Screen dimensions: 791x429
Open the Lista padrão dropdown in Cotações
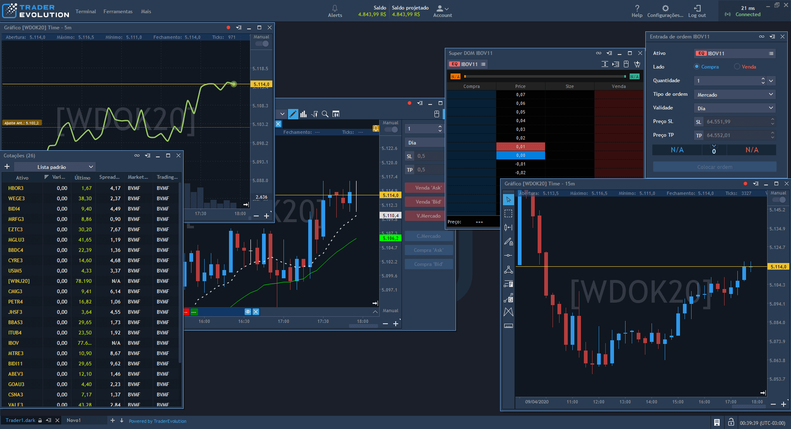pos(54,166)
